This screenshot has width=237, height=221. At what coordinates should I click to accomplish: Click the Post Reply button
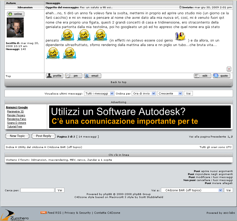(x=43, y=136)
